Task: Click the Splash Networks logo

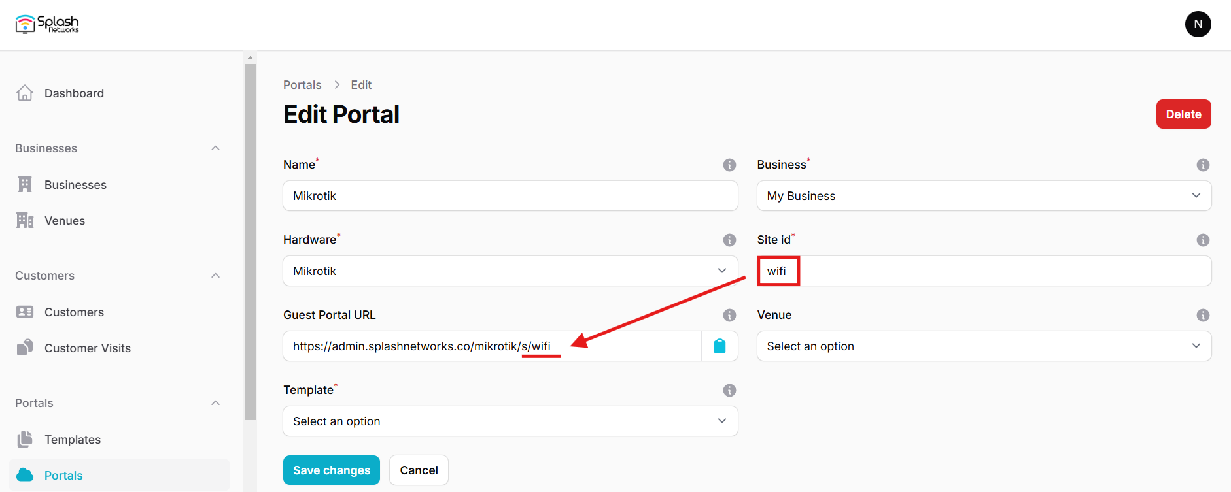Action: tap(47, 24)
